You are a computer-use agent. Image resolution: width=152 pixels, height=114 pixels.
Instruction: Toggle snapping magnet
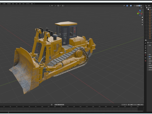[58, 6]
